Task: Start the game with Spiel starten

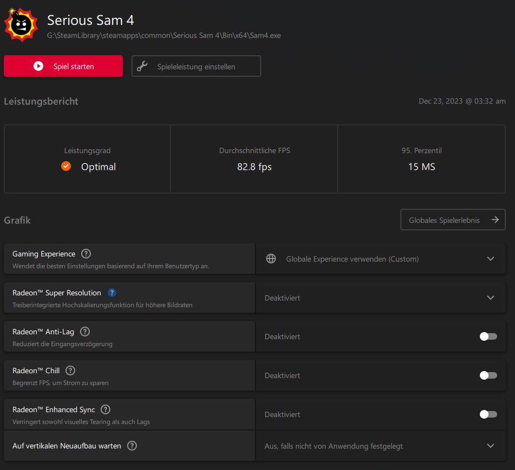Action: pyautogui.click(x=63, y=66)
